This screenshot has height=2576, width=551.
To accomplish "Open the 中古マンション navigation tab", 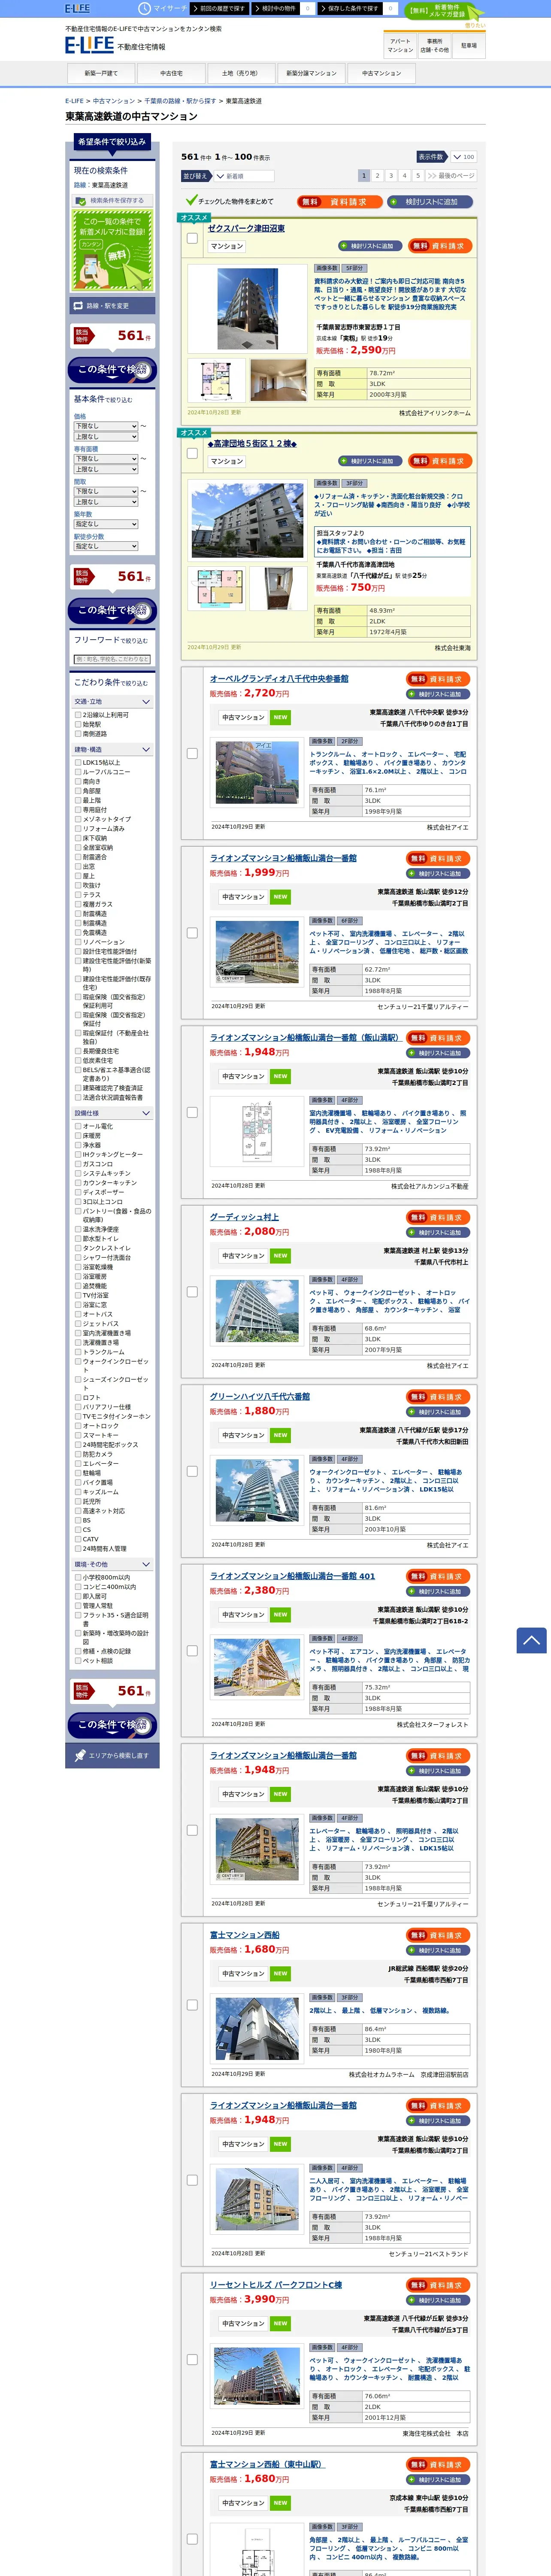I will [x=381, y=73].
